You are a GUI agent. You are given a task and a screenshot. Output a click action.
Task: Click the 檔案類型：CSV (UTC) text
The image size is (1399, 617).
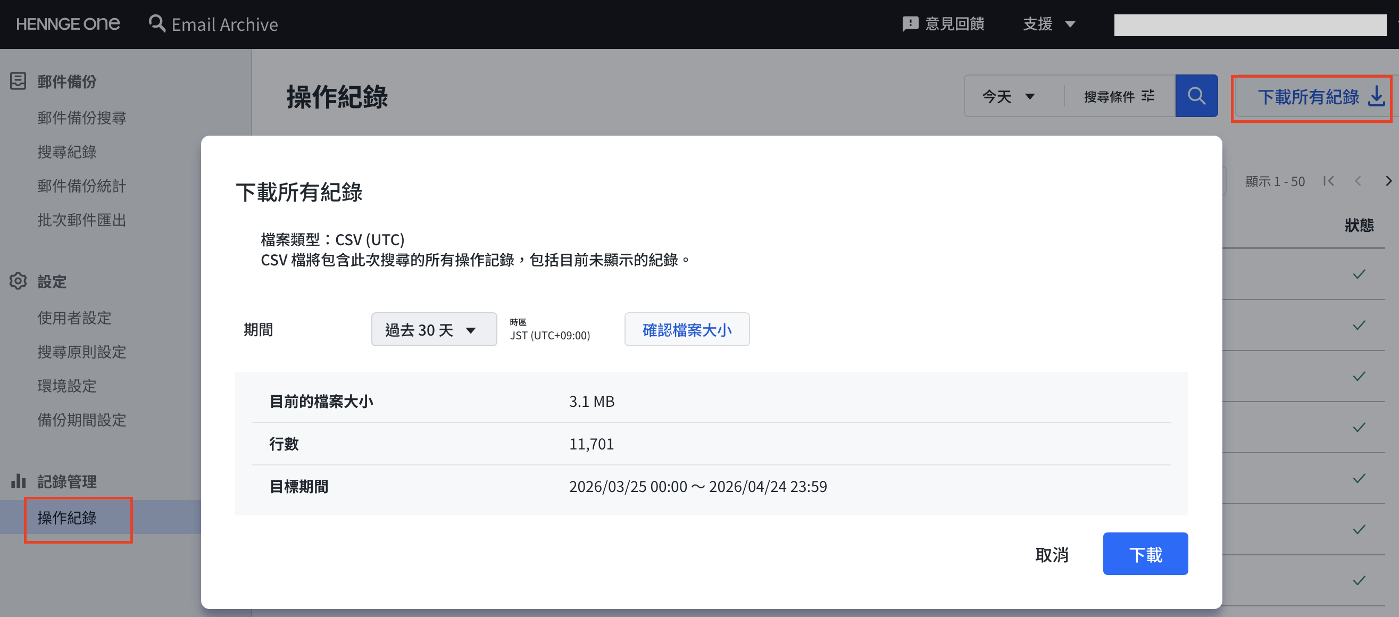click(332, 239)
